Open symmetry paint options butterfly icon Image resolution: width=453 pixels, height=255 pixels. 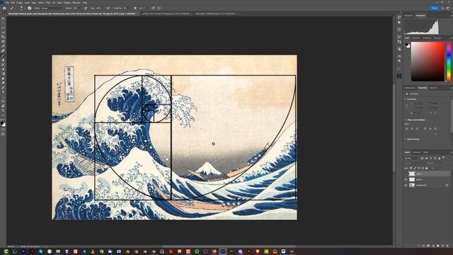[159, 8]
